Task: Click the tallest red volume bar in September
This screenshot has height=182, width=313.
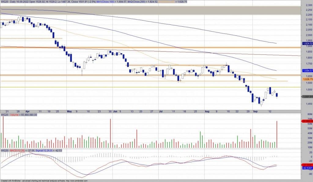Action: pyautogui.click(x=277, y=135)
